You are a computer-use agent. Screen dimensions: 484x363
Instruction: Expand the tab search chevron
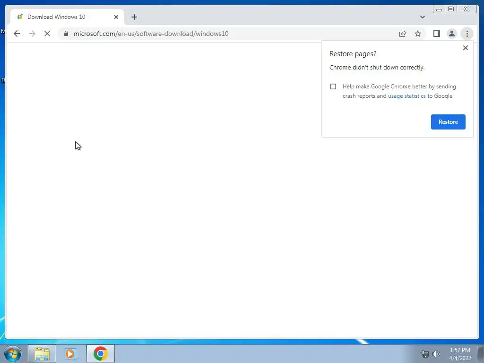[x=423, y=17]
